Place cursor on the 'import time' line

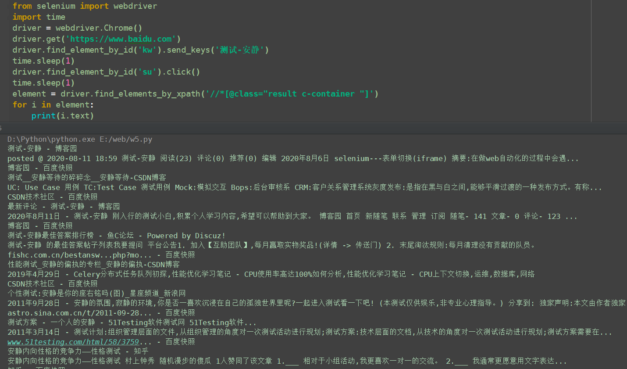pyautogui.click(x=39, y=17)
